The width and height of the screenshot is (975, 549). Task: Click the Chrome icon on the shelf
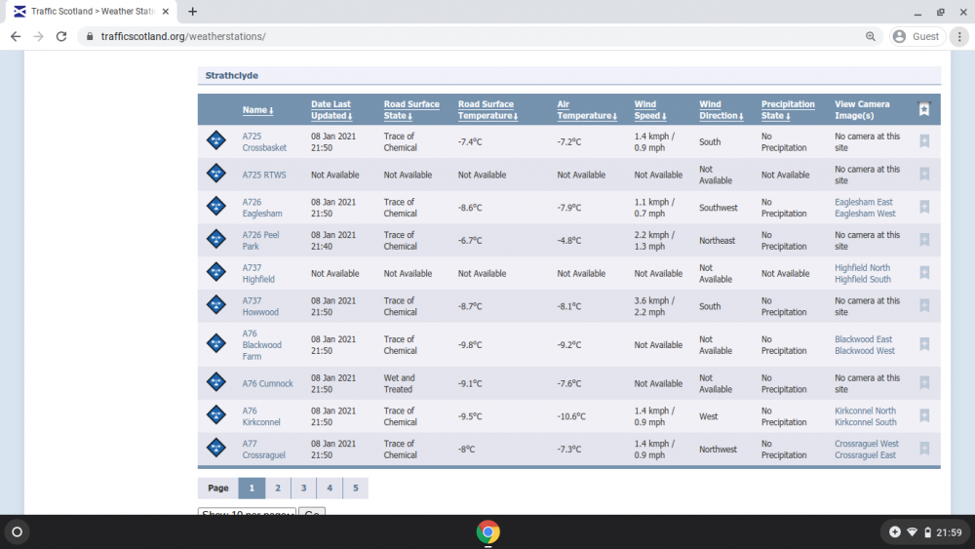tap(488, 532)
